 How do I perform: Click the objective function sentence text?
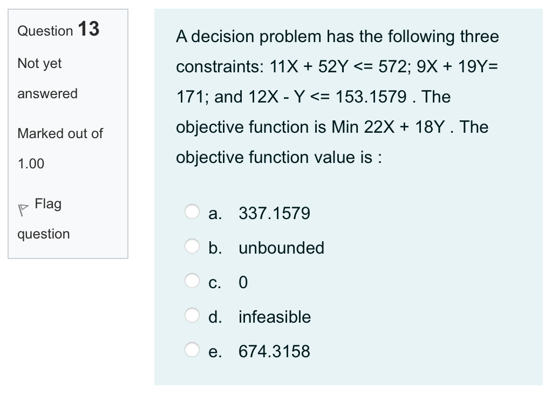(x=332, y=127)
